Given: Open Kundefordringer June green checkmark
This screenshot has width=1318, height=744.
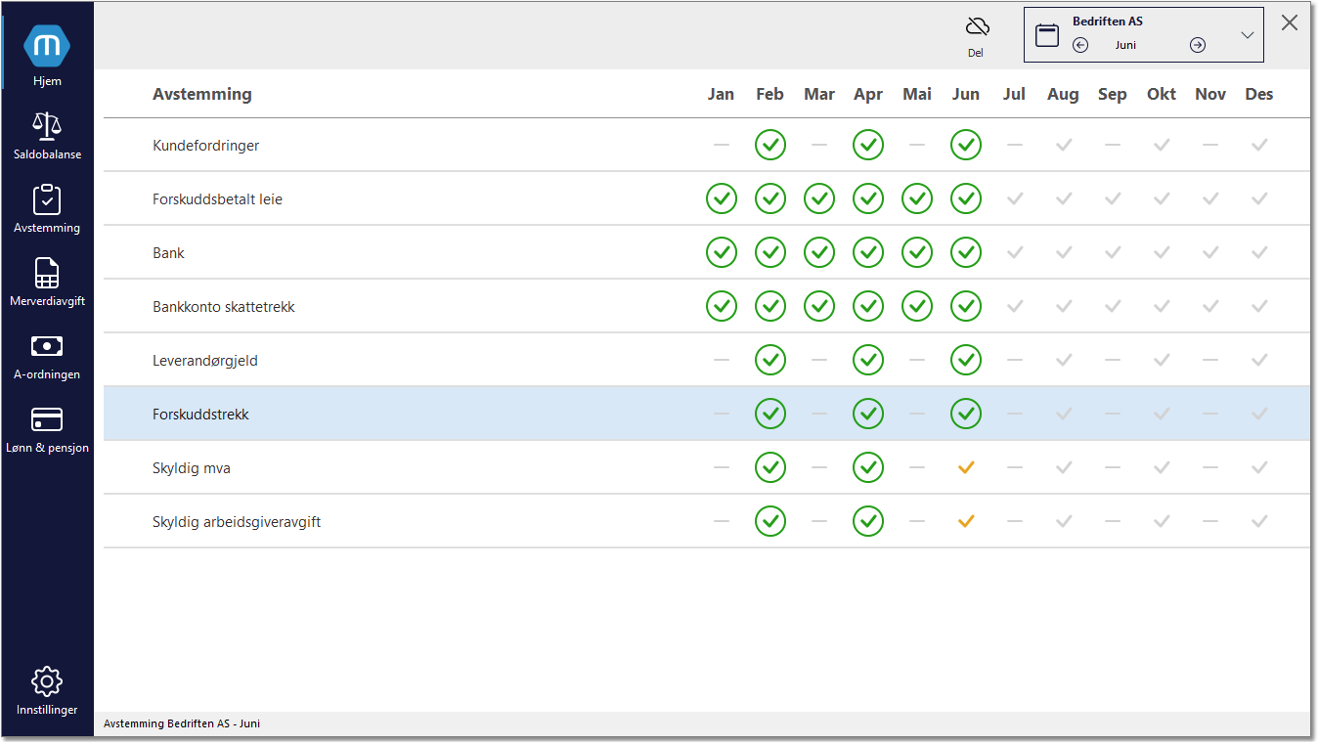Looking at the screenshot, I should (x=966, y=145).
